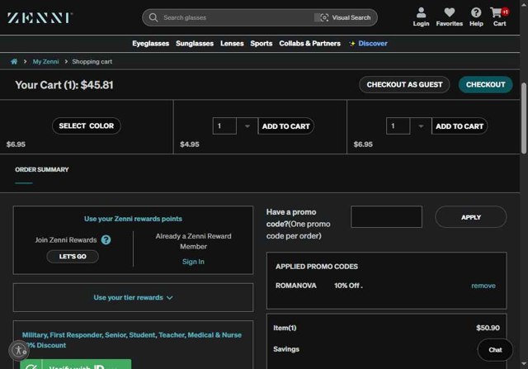528x369 pixels.
Task: Click the page vertical scrollbar
Action: pyautogui.click(x=524, y=118)
